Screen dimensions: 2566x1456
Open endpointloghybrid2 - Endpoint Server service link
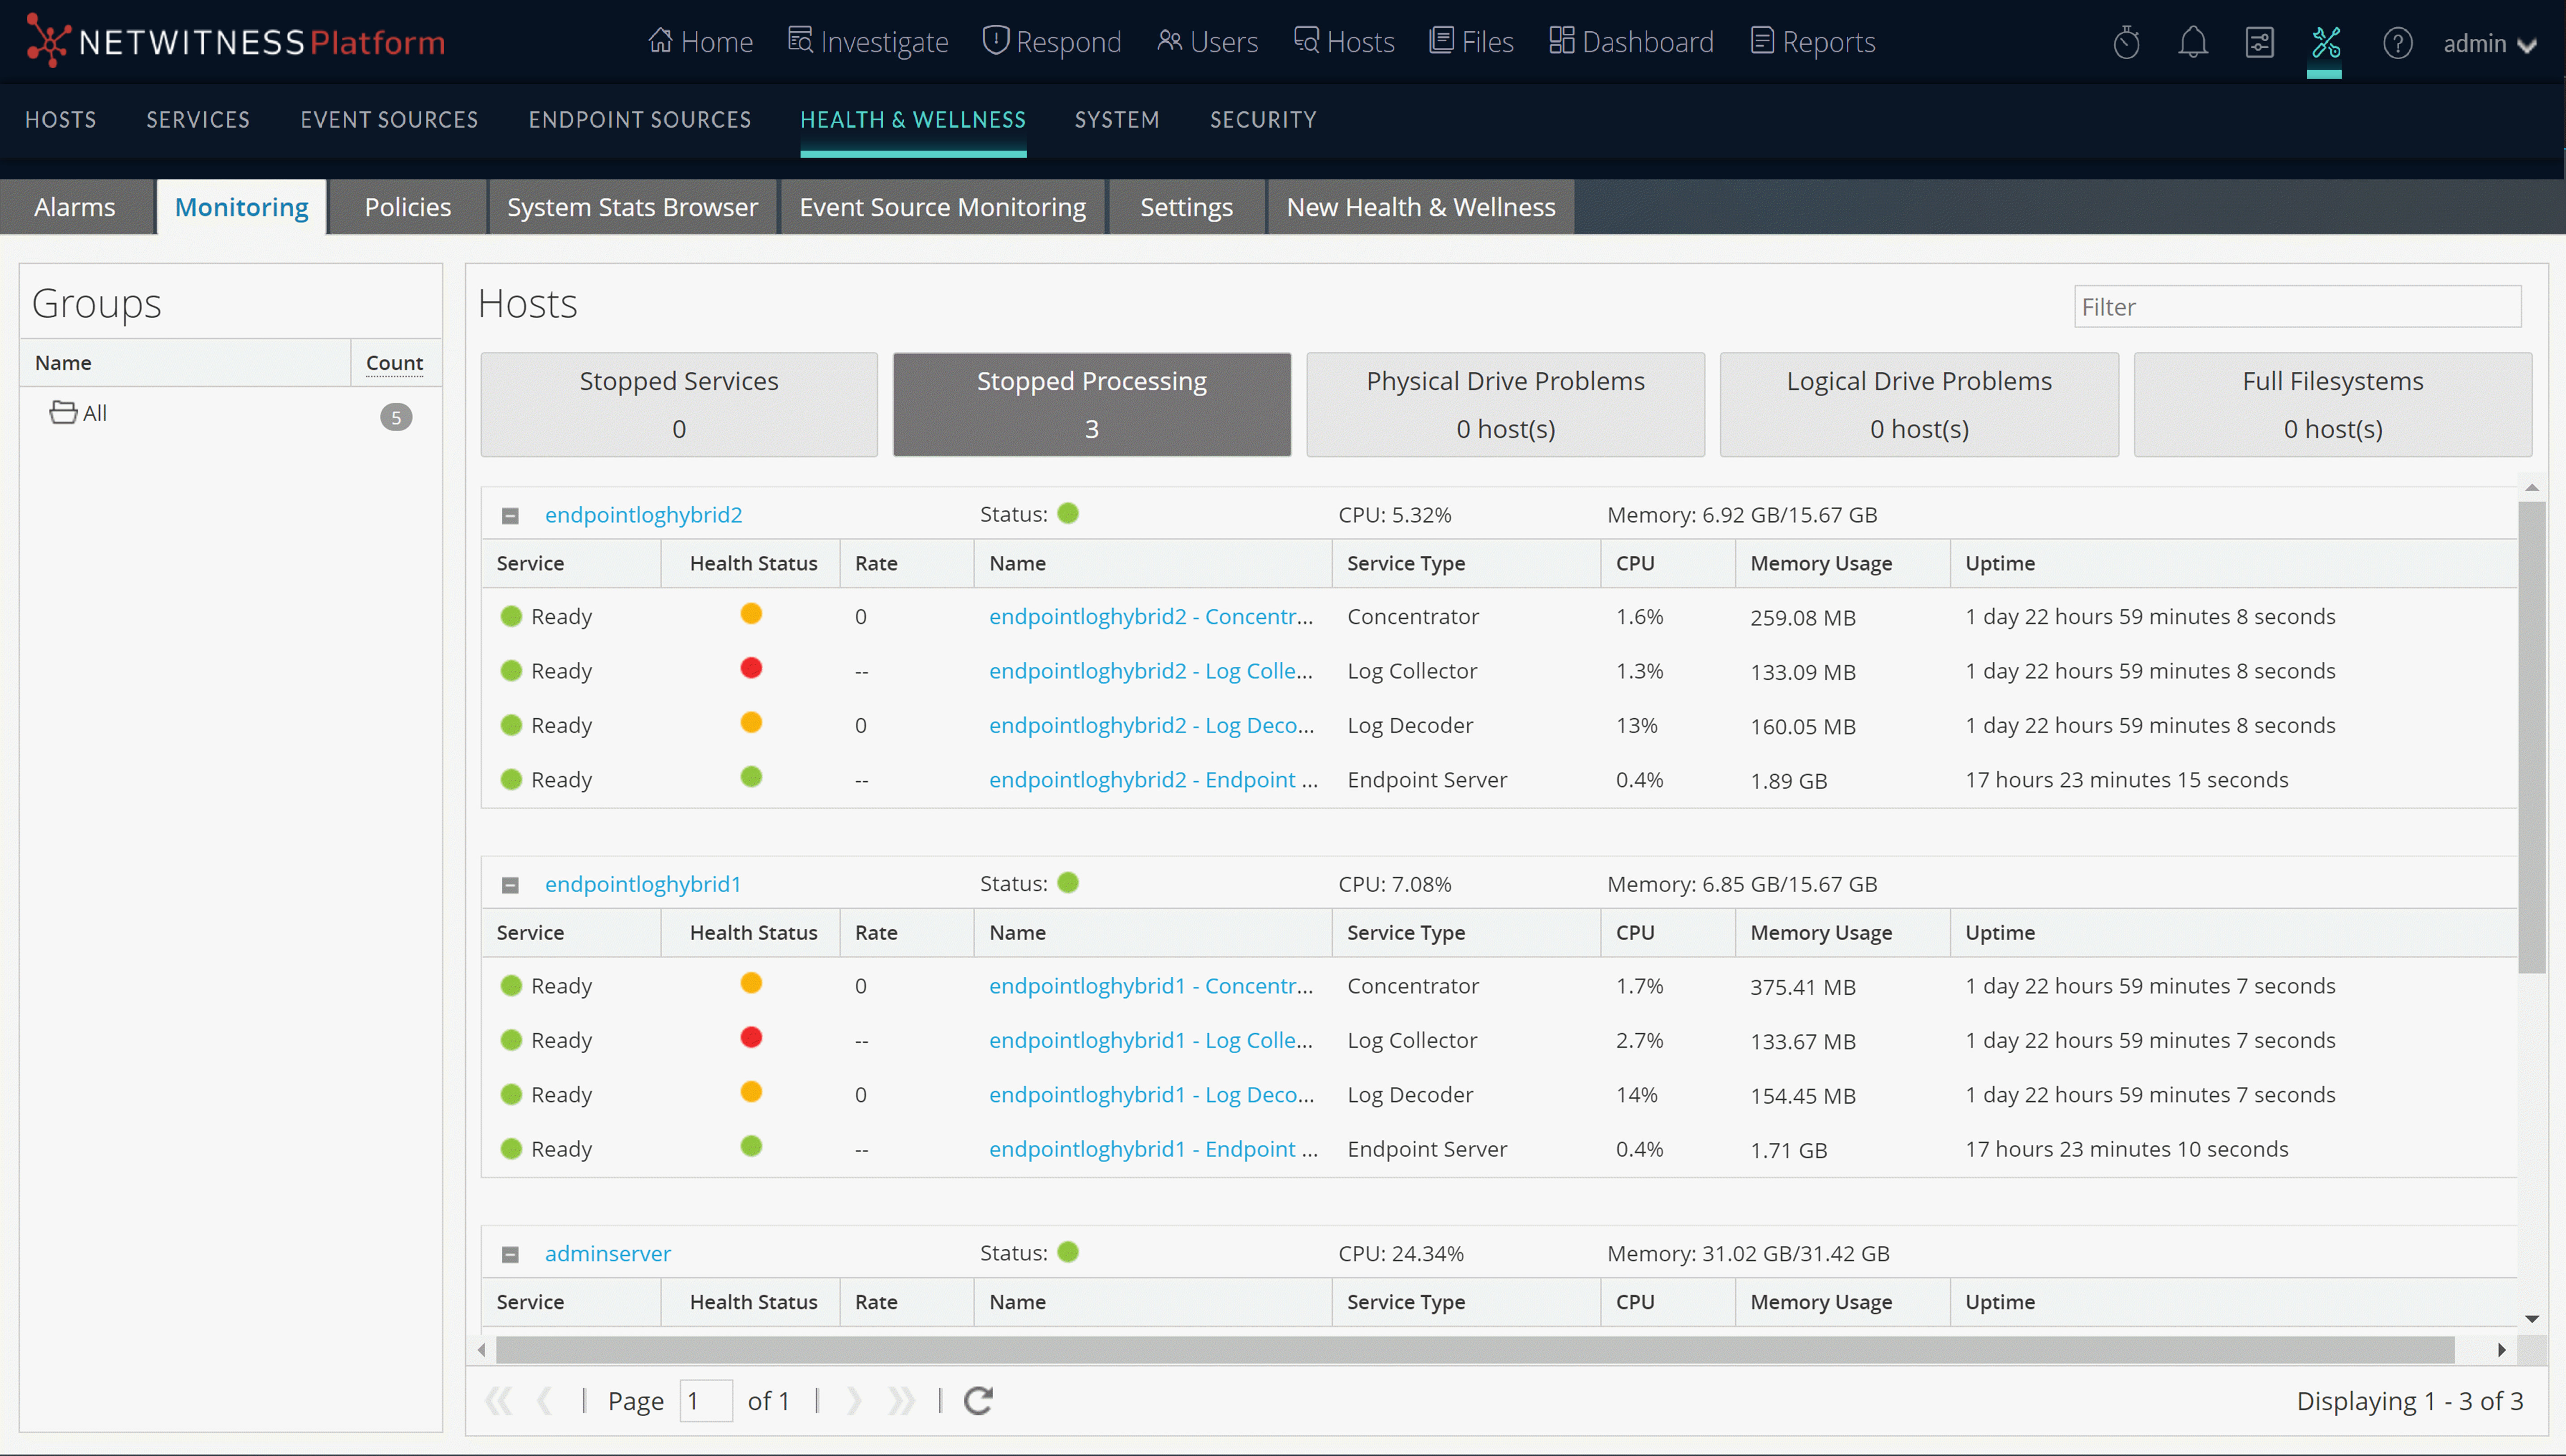coord(1153,780)
